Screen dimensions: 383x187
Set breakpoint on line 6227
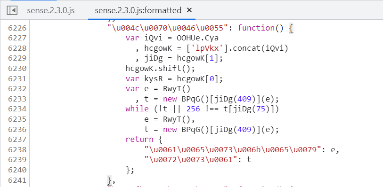tap(17, 38)
